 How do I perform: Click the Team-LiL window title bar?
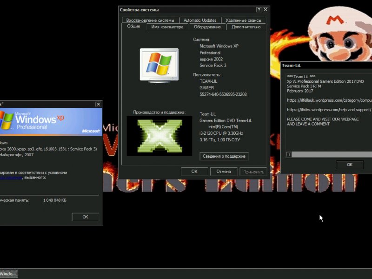click(x=326, y=66)
